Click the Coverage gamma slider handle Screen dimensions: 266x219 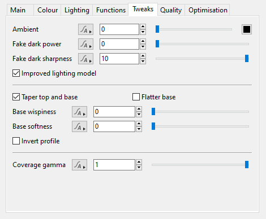click(247, 165)
